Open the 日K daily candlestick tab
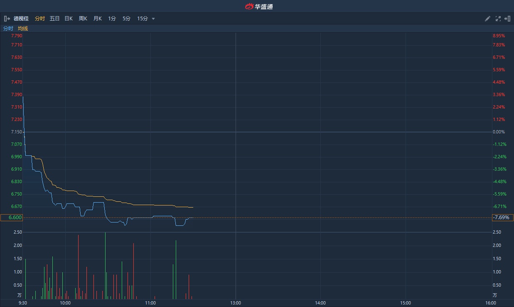 [x=69, y=19]
